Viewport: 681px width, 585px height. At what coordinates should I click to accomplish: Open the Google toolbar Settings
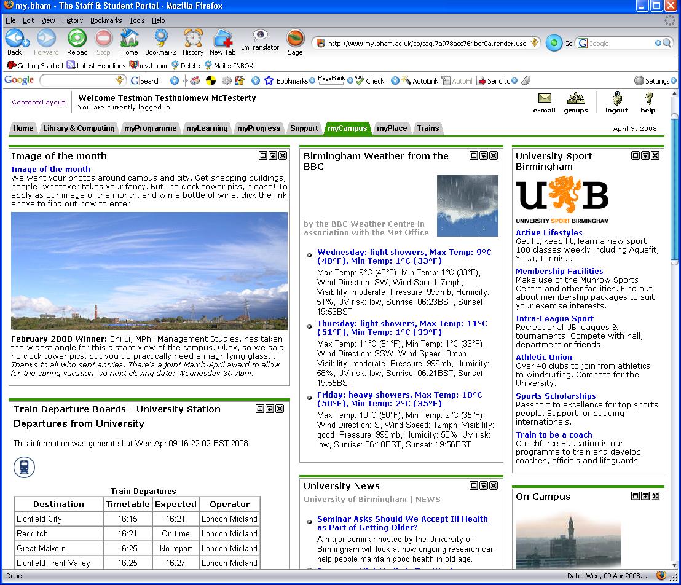[x=652, y=80]
